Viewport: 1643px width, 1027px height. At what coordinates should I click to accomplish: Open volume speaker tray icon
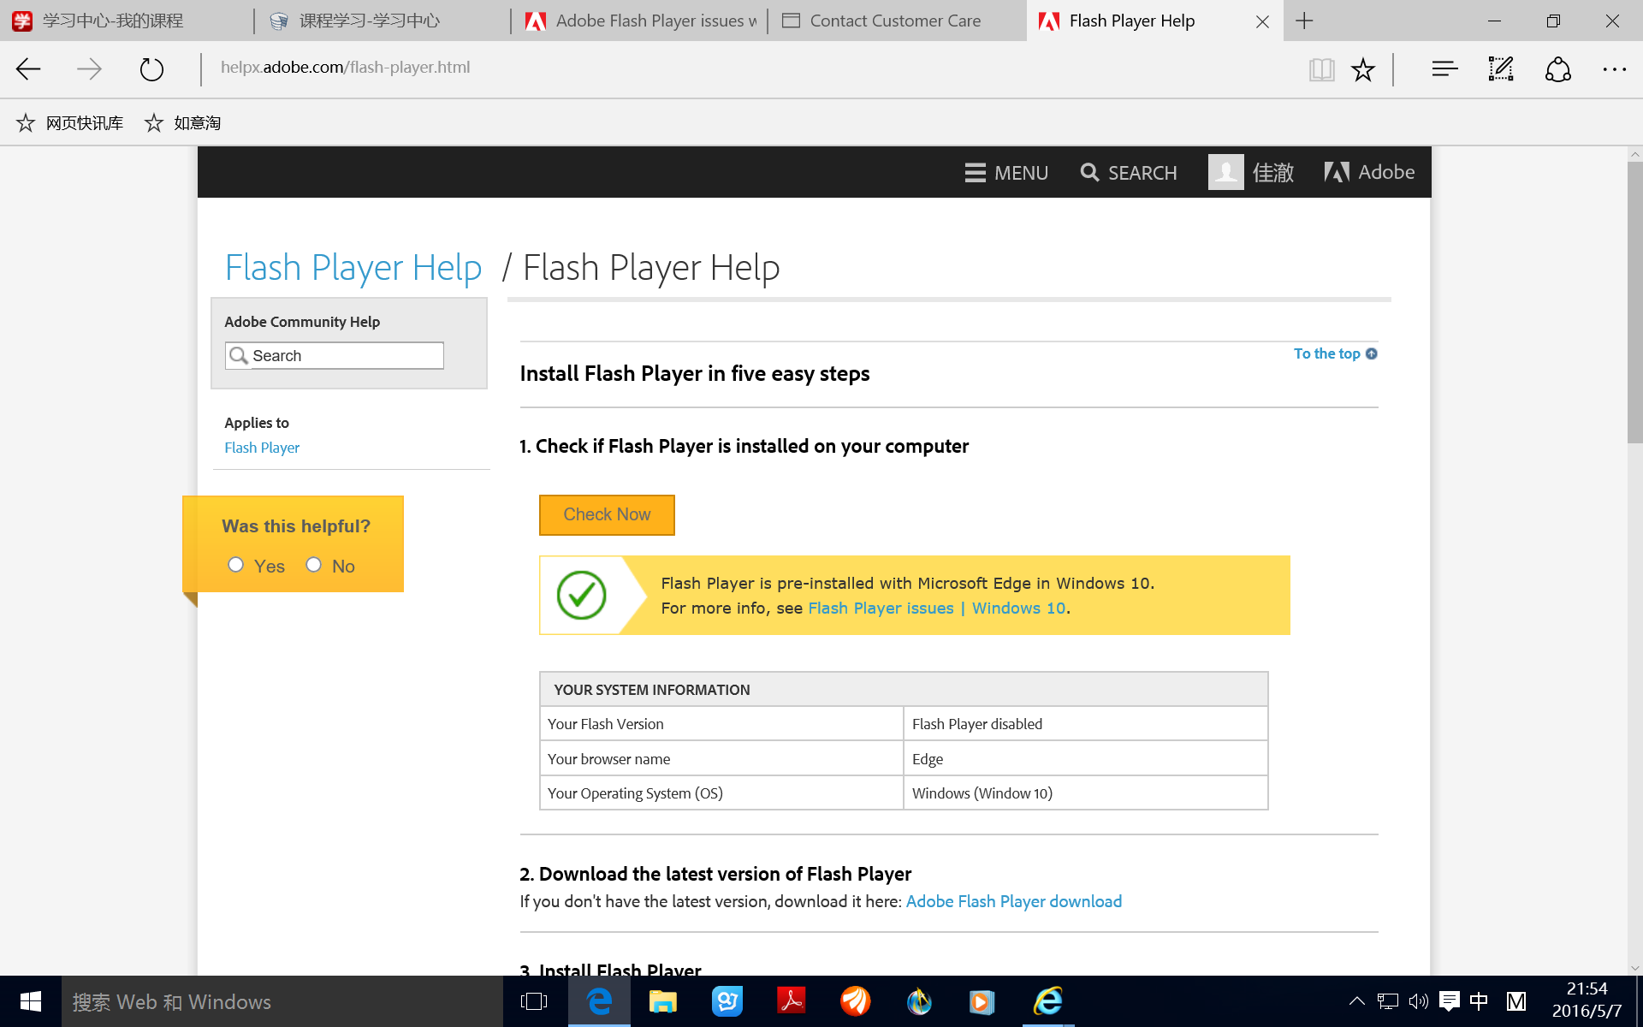(1418, 1001)
